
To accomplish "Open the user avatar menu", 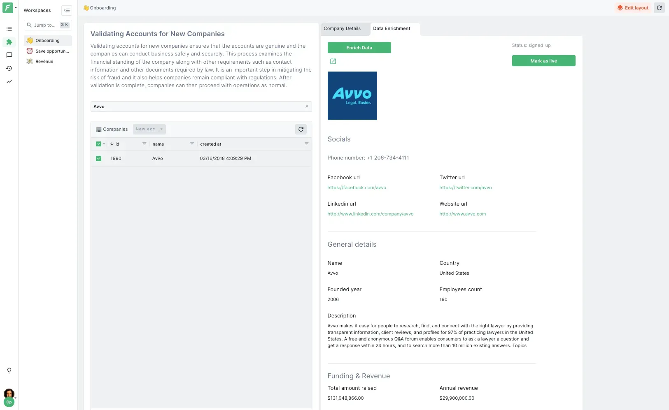I will (x=9, y=394).
